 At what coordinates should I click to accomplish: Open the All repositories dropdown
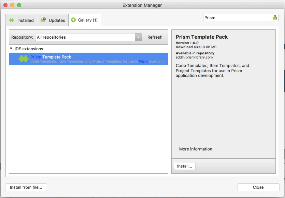(x=88, y=37)
